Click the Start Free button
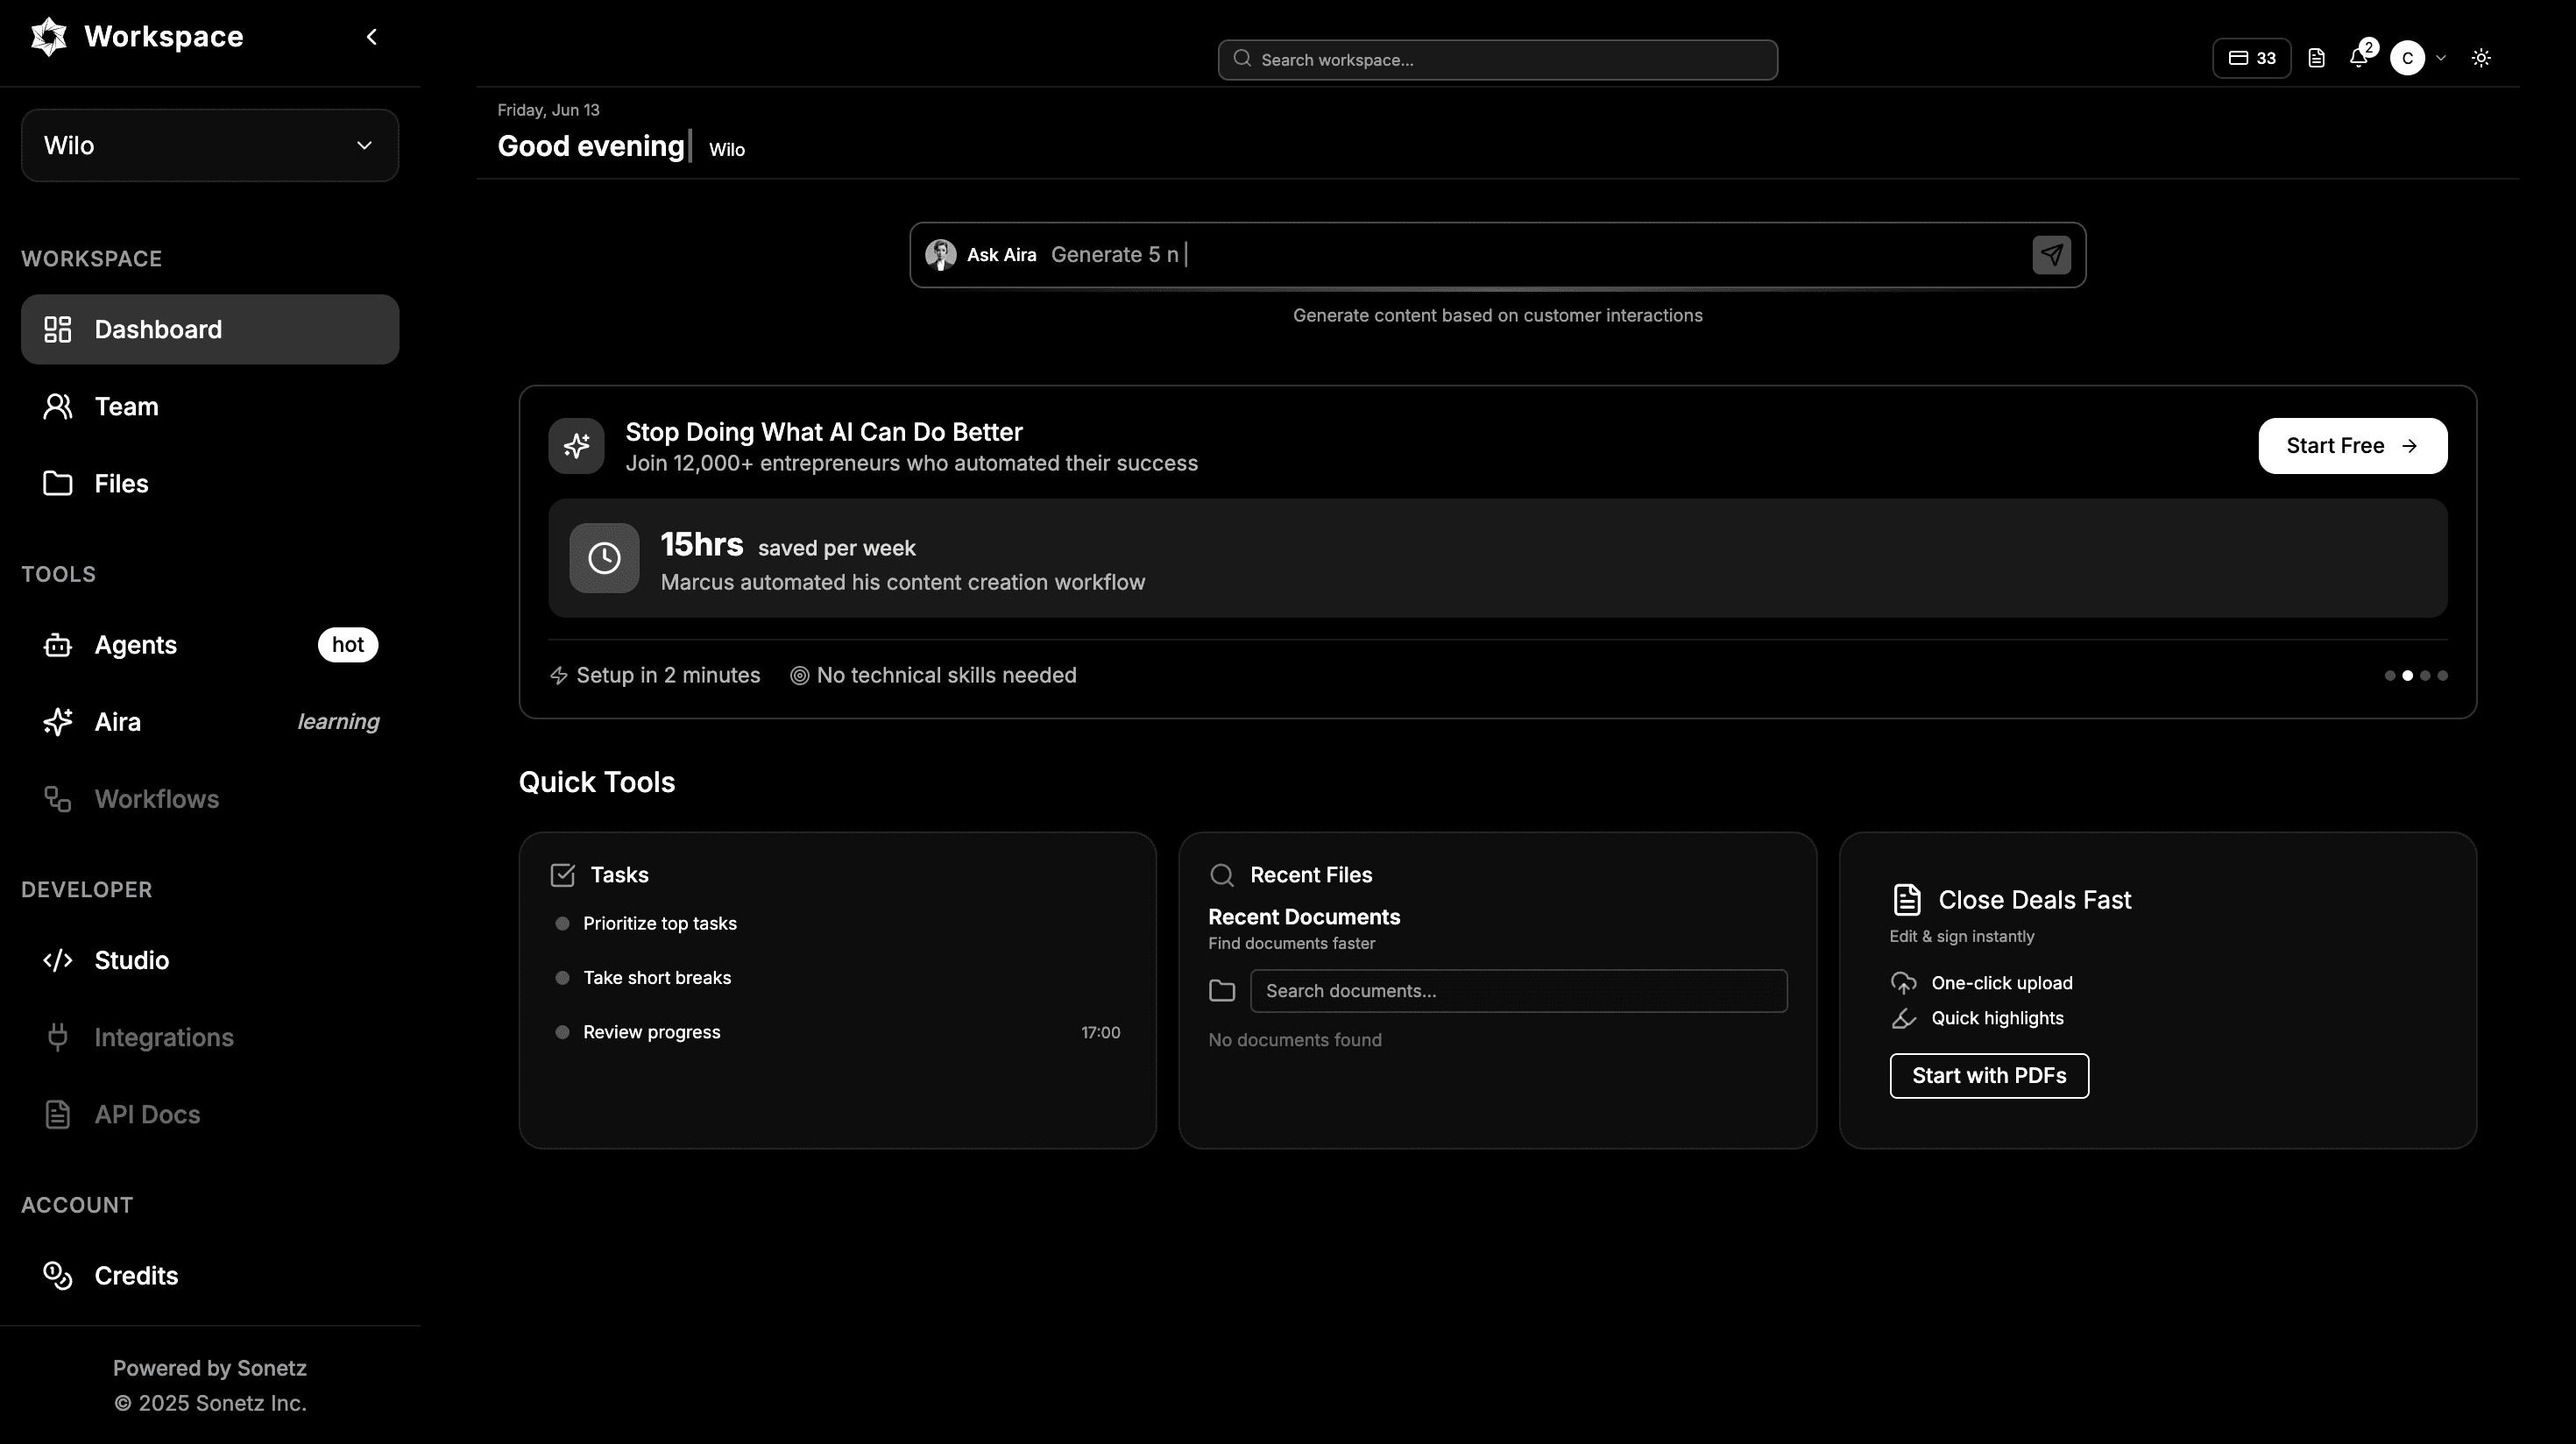 click(x=2352, y=446)
